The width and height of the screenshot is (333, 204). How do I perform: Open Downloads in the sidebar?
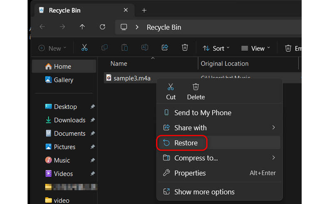coord(69,120)
